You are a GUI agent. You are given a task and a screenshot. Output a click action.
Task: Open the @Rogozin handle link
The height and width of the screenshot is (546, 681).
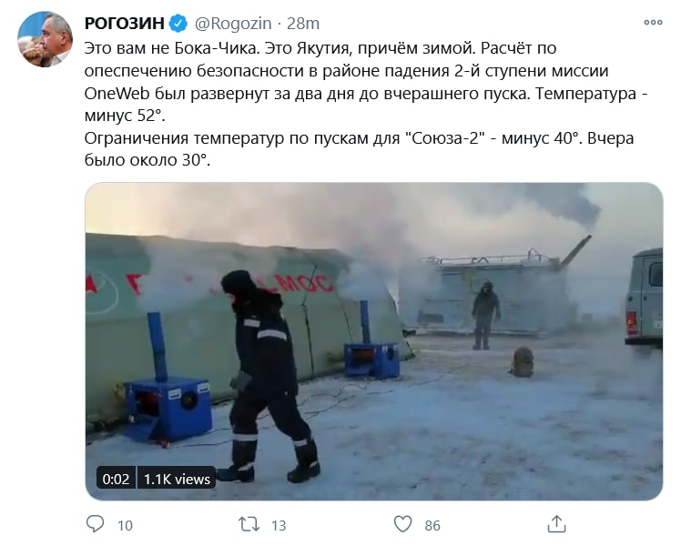pos(233,24)
